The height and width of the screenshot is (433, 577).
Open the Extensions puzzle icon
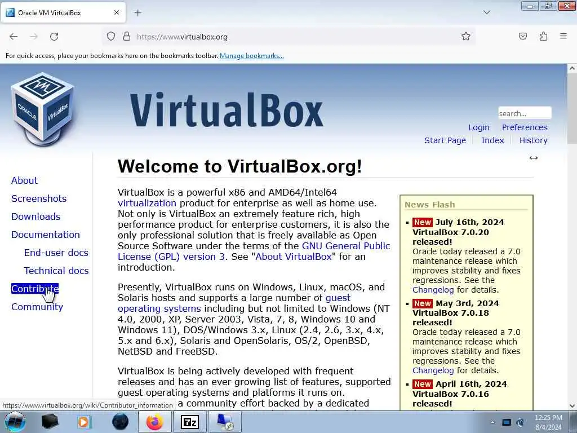tap(543, 36)
